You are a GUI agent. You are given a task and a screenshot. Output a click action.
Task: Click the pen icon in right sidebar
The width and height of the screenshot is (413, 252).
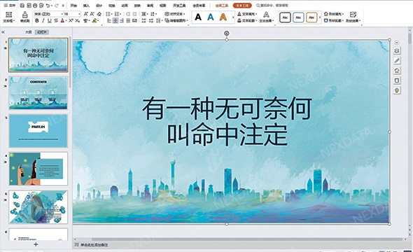pyautogui.click(x=397, y=61)
